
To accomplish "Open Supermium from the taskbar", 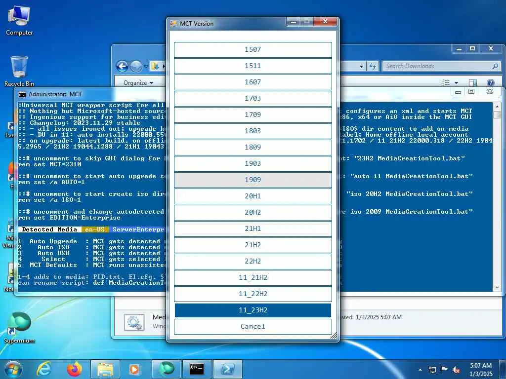I will click(x=167, y=369).
